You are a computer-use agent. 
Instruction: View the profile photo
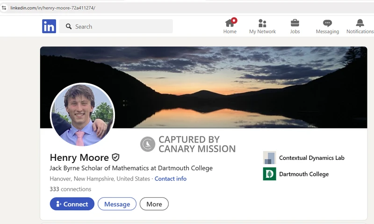click(x=83, y=115)
